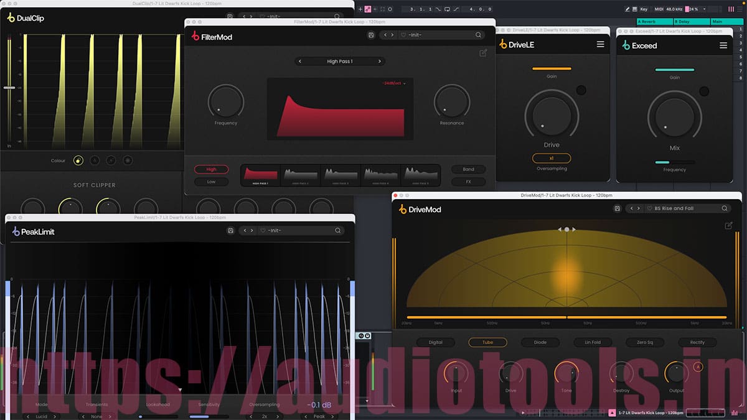Open the Exceed hamburger menu
Image resolution: width=747 pixels, height=420 pixels.
coord(723,45)
